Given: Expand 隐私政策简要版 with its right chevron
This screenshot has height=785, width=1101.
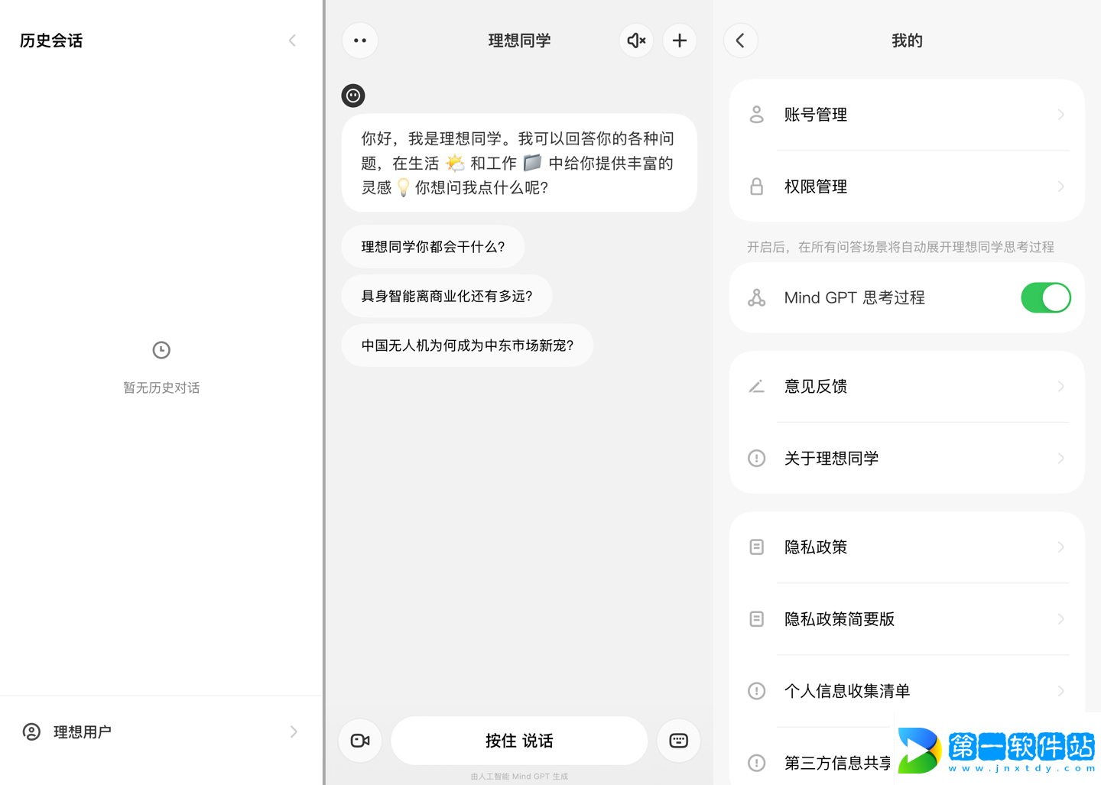Looking at the screenshot, I should point(1061,619).
